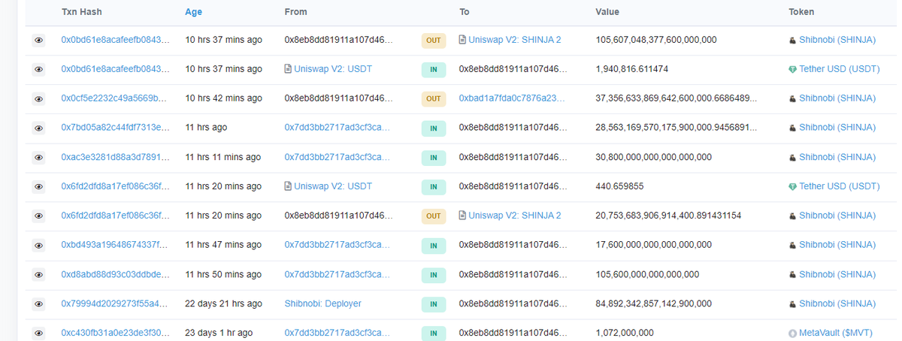Click value 84,892,342,857,142,900,000
Image resolution: width=902 pixels, height=341 pixels.
coord(654,303)
